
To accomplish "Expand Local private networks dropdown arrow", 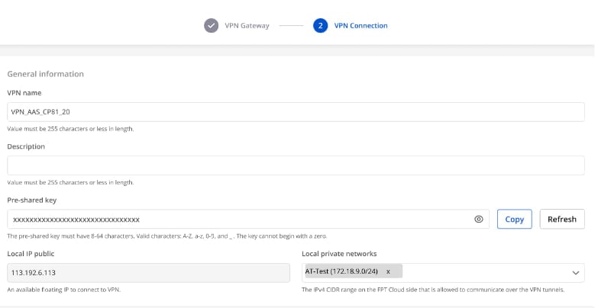I will point(575,272).
